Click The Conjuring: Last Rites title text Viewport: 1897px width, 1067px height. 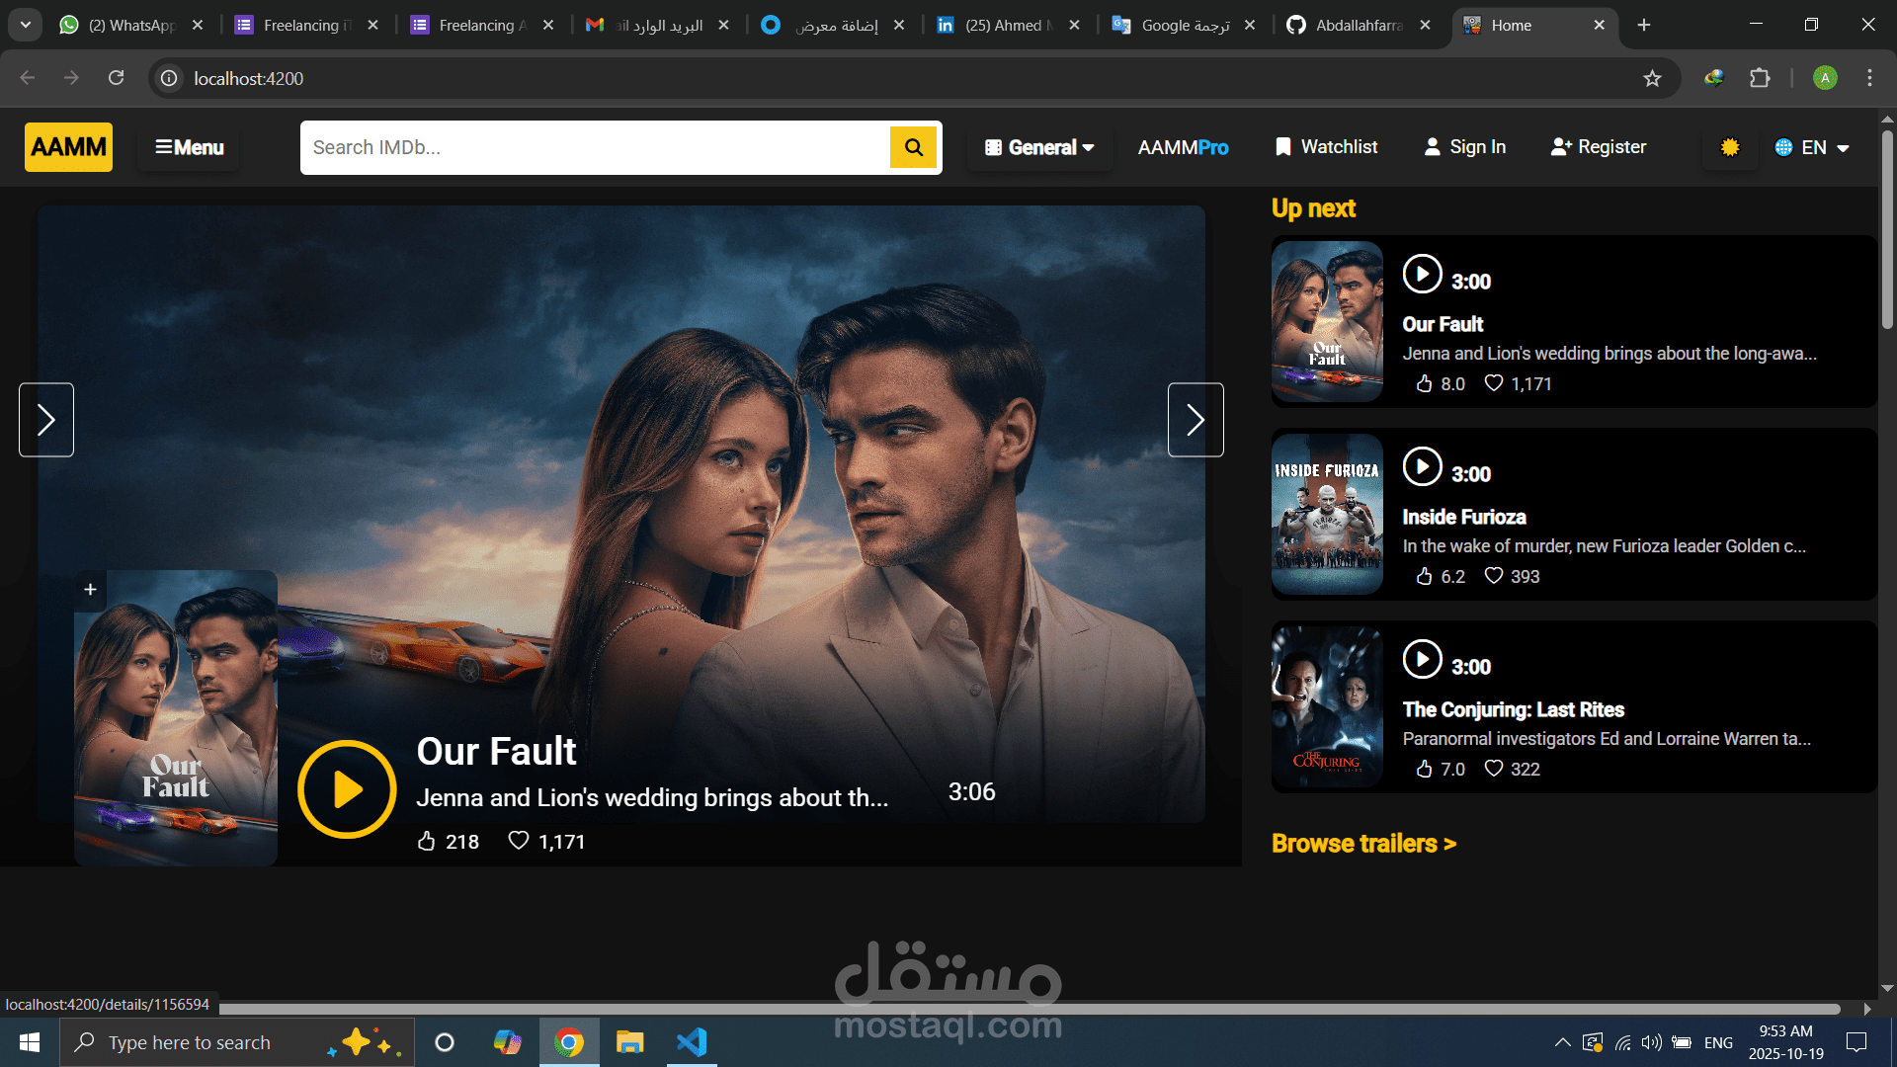coord(1513,709)
